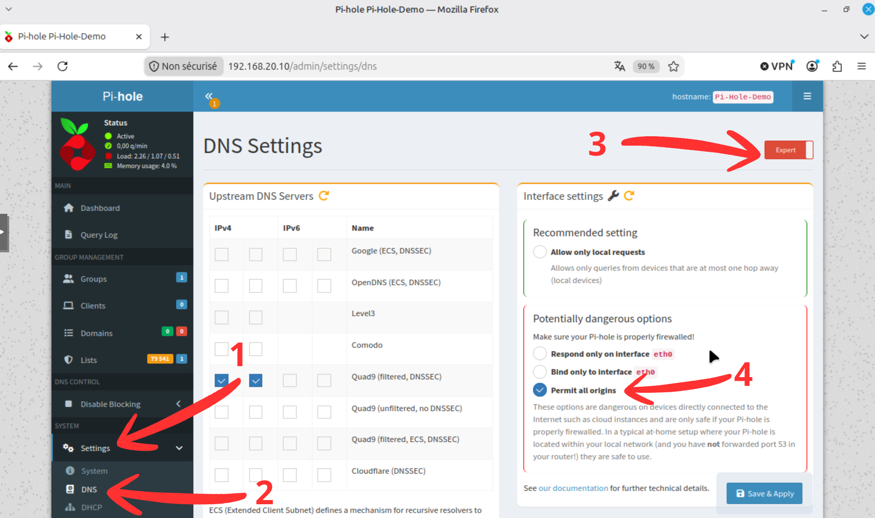Click the Comodo server name
This screenshot has width=875, height=518.
tap(367, 345)
